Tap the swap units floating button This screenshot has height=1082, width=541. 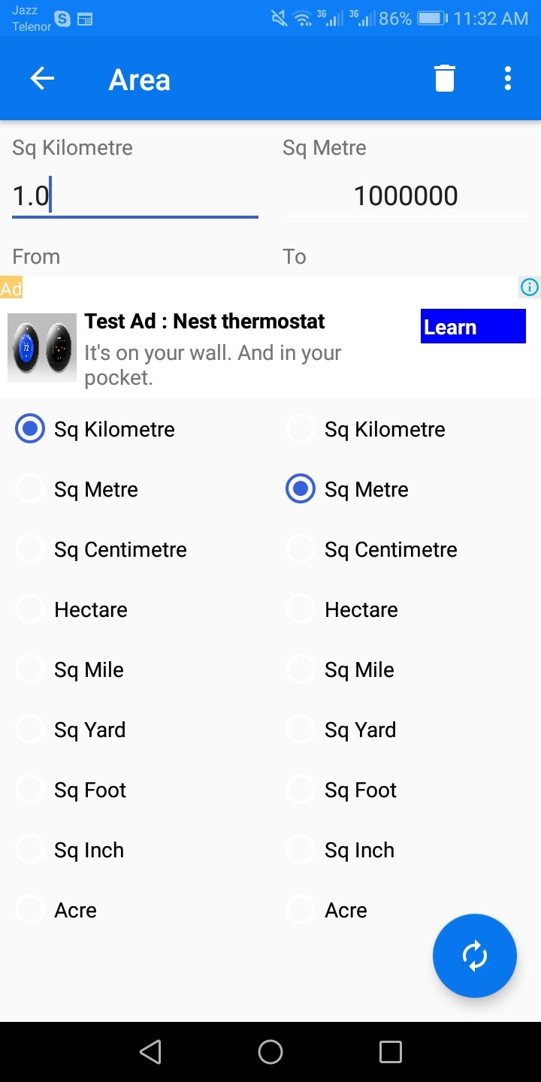pos(475,956)
